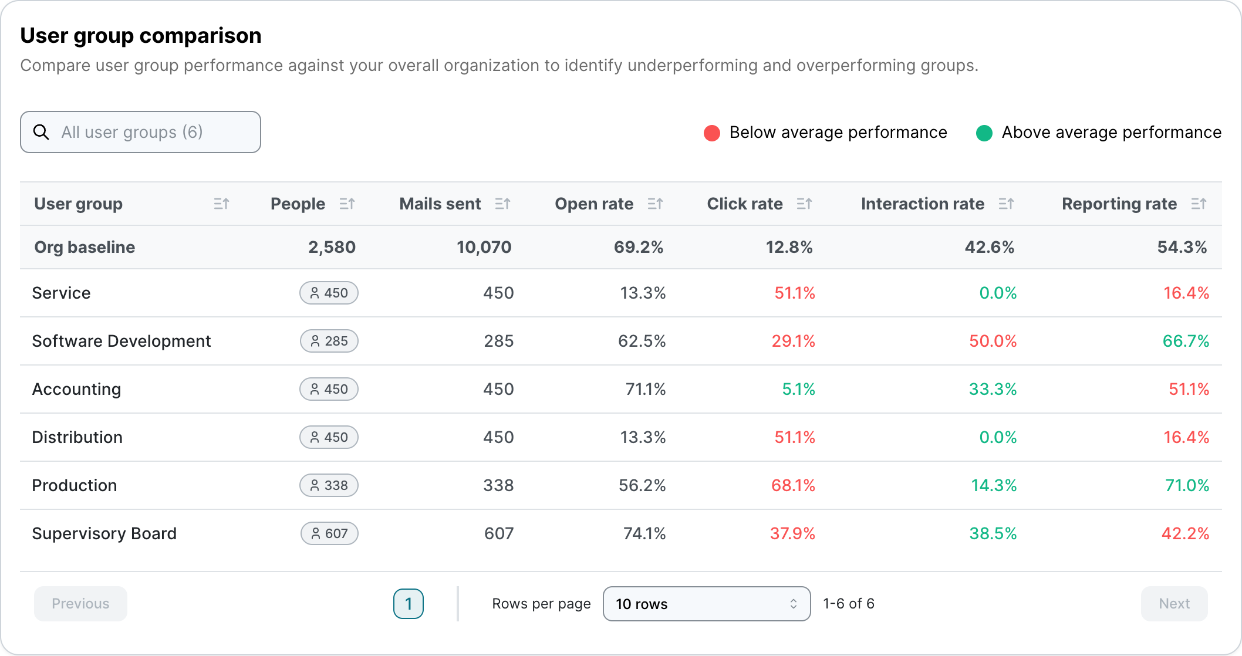Sort by Mails sent
The width and height of the screenshot is (1242, 656).
coord(502,204)
